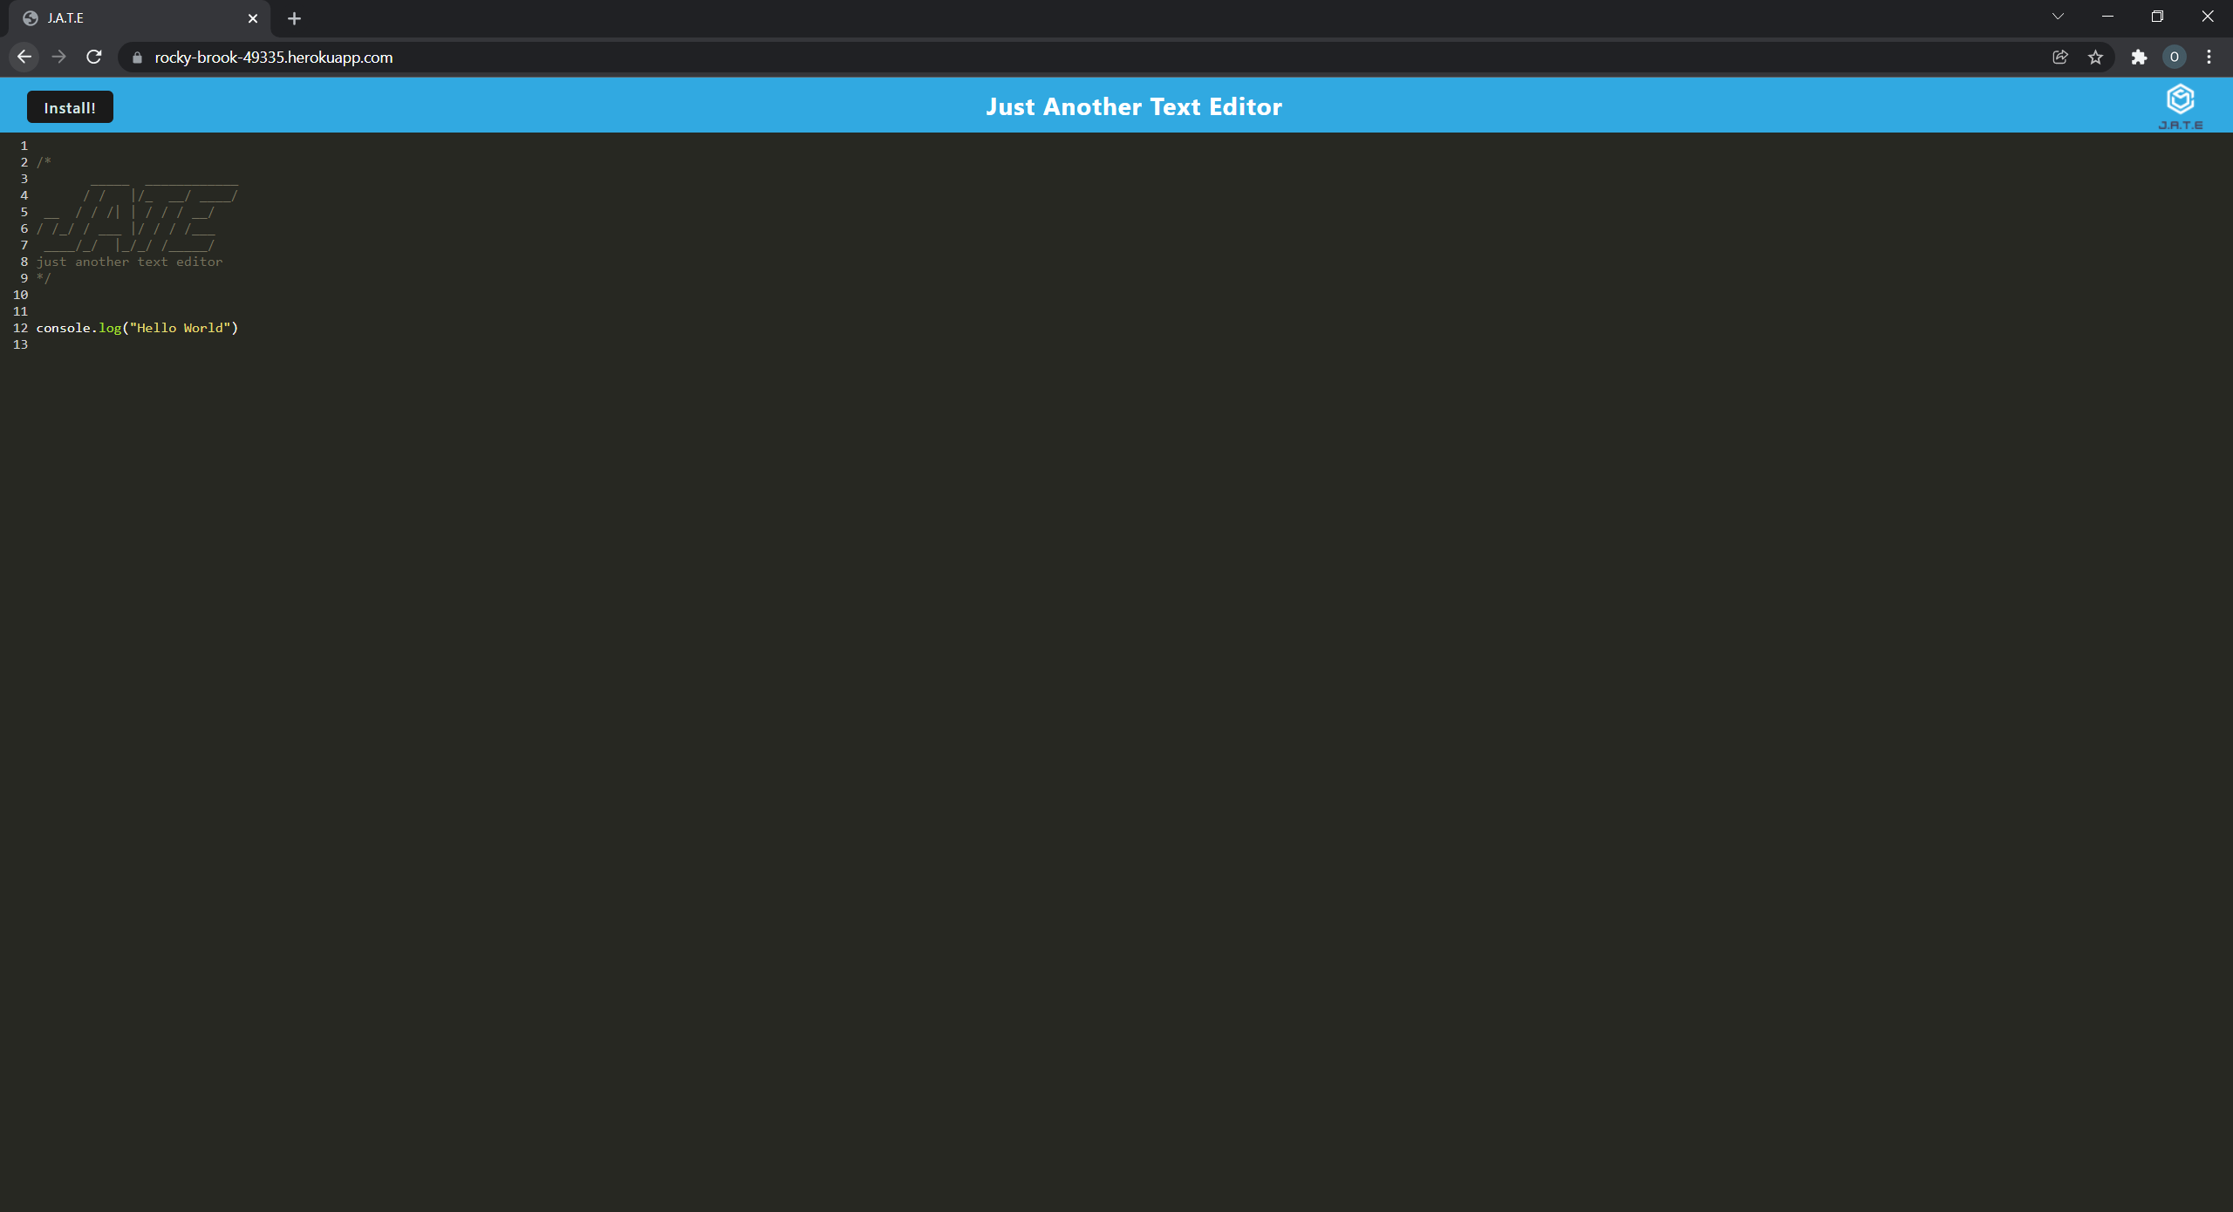
Task: Go back using browser back arrow
Action: pyautogui.click(x=24, y=57)
